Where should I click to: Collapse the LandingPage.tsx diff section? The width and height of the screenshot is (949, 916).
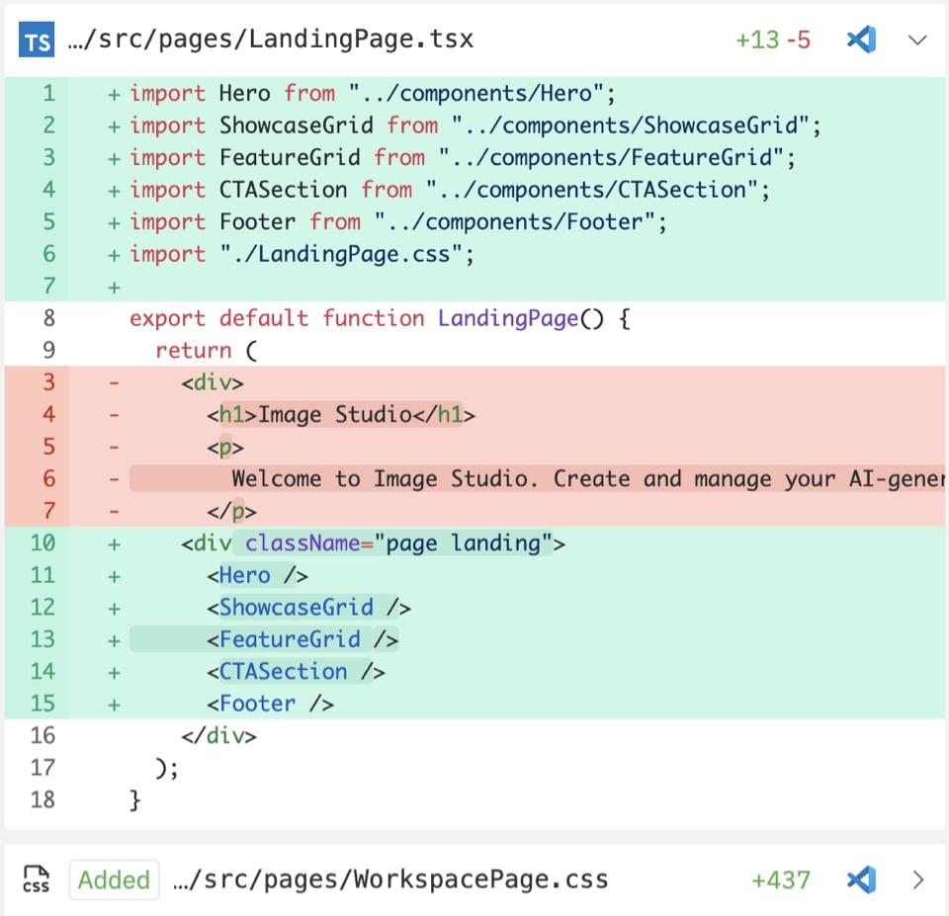tap(917, 40)
